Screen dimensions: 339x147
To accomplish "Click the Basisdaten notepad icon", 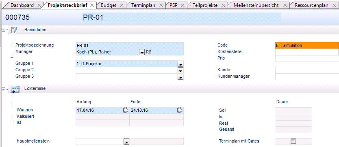I will (14, 30).
